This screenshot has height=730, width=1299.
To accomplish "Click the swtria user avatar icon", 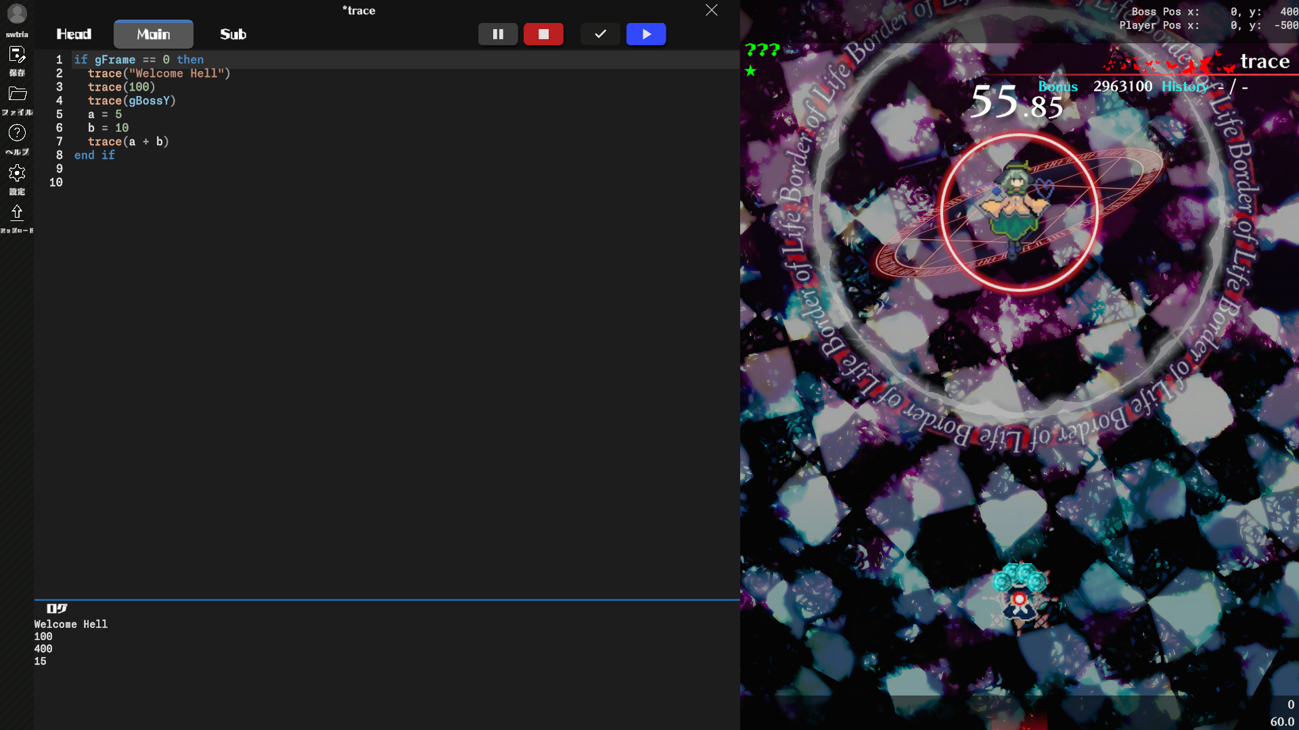I will pyautogui.click(x=17, y=14).
